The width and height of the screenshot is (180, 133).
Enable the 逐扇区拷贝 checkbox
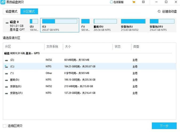5,126
